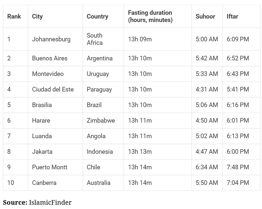Select the Buenos Aires city cell
The height and width of the screenshot is (209, 262).
pyautogui.click(x=50, y=58)
